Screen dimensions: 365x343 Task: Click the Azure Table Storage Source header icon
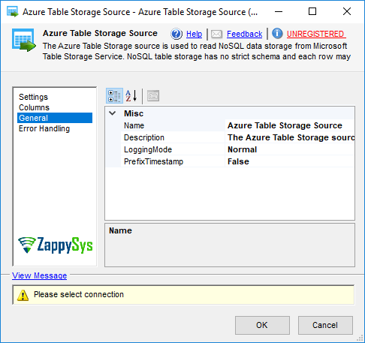pos(24,40)
